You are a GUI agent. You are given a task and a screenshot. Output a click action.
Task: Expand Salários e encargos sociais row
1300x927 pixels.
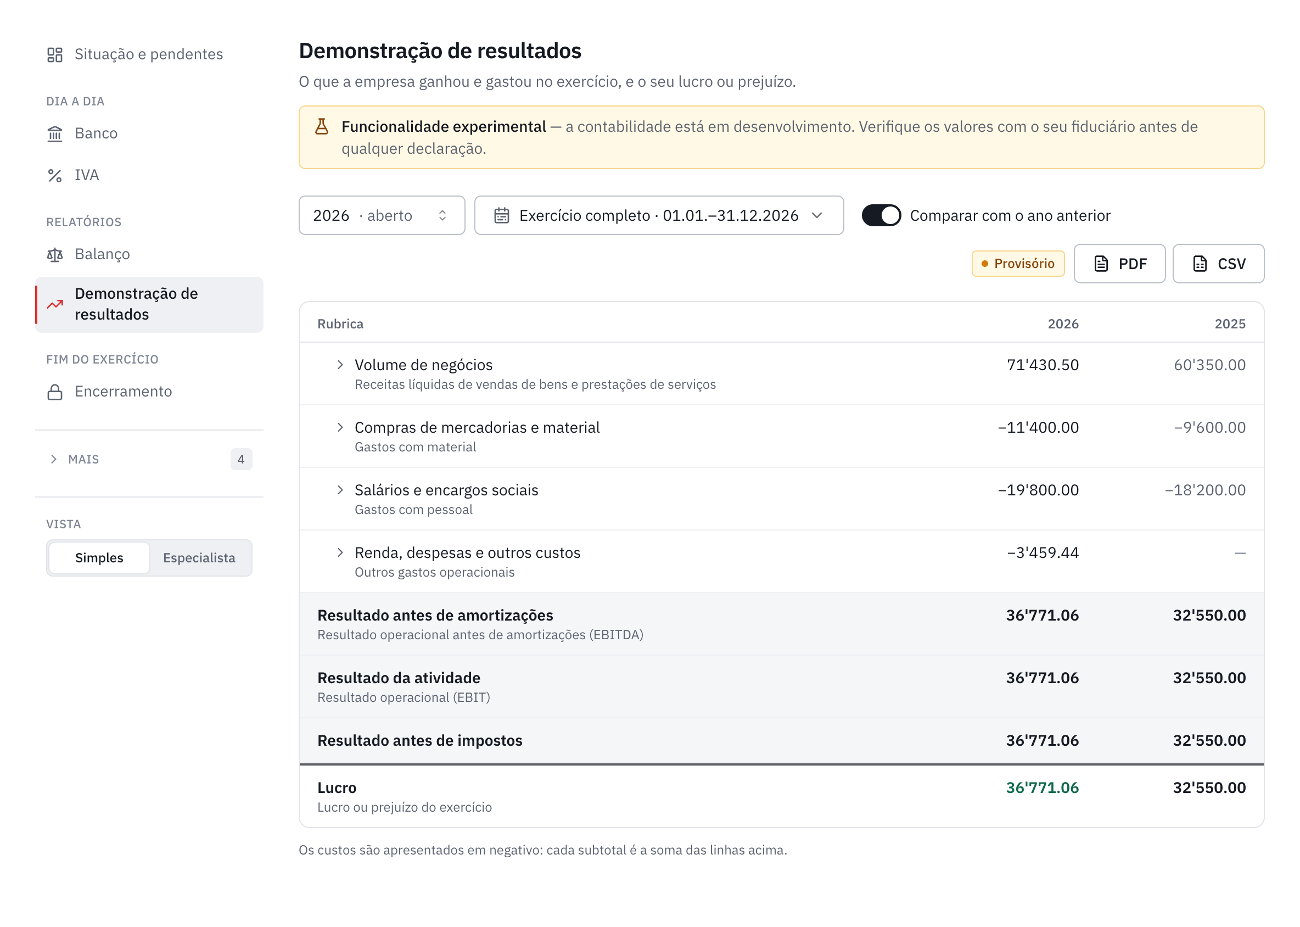click(x=340, y=490)
